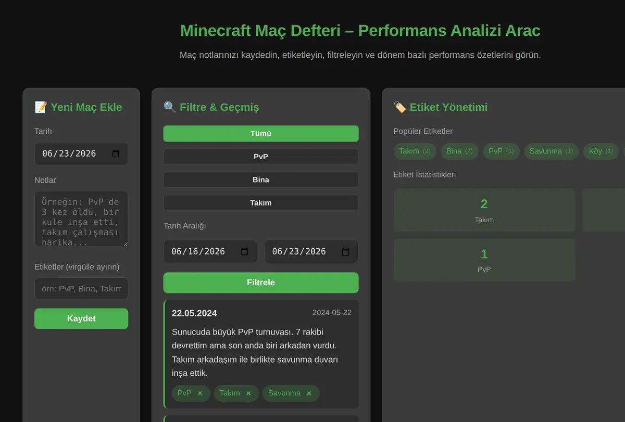Viewport: 625px width, 422px height.
Task: Click the Etiket Yönetimi heading
Action: [x=441, y=107]
